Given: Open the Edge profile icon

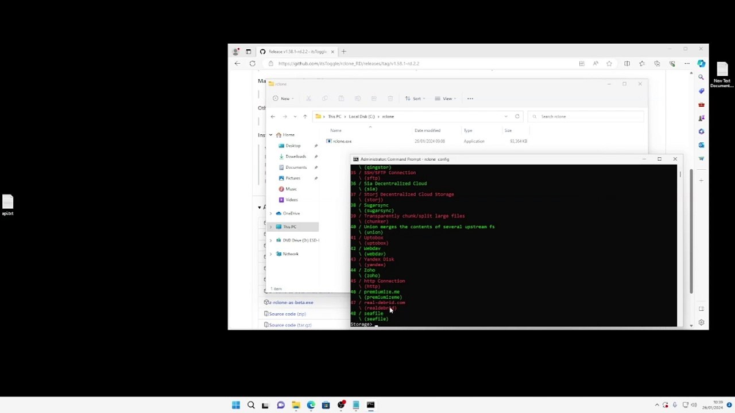Looking at the screenshot, I should point(236,52).
